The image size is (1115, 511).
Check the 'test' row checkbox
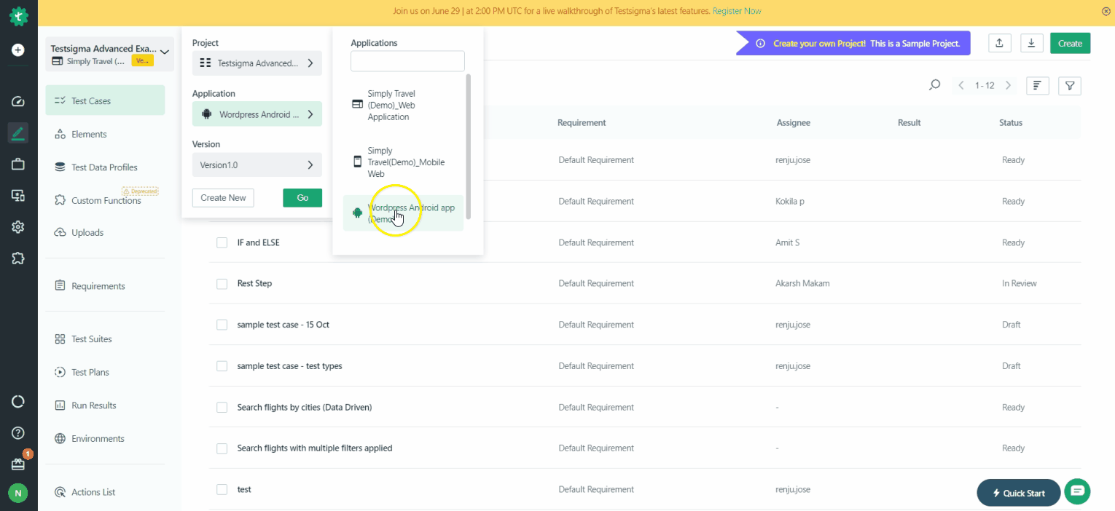[222, 489]
